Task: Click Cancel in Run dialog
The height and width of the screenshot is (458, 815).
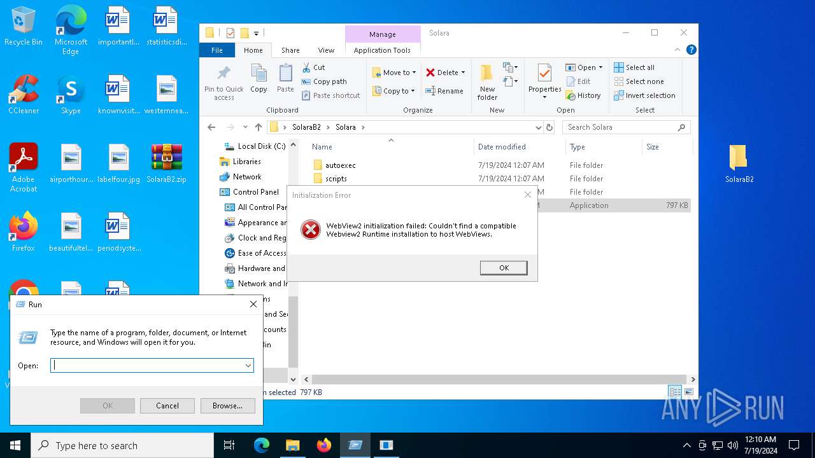Action: pos(167,406)
